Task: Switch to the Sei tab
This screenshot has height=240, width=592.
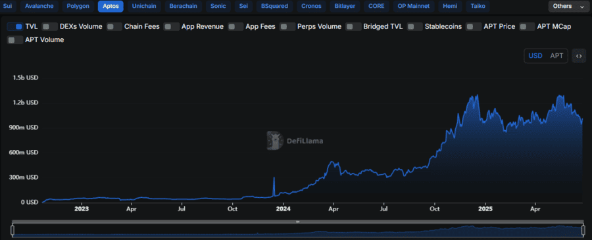Action: [243, 7]
